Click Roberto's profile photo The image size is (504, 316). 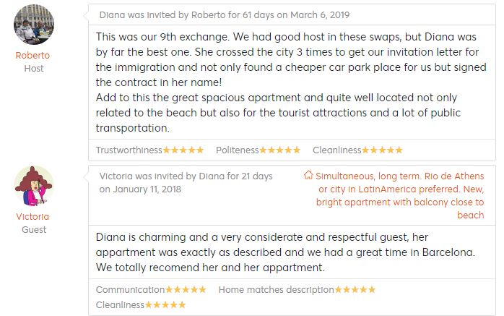34,25
